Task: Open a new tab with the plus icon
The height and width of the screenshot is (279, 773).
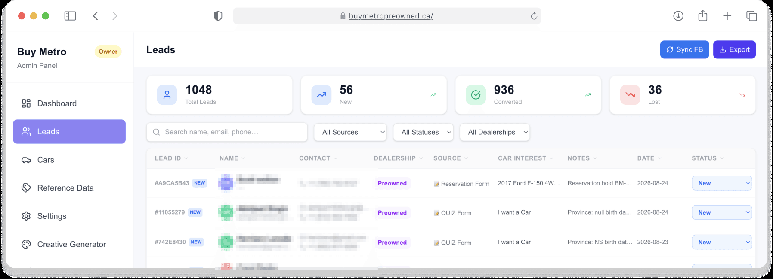Action: pyautogui.click(x=727, y=16)
